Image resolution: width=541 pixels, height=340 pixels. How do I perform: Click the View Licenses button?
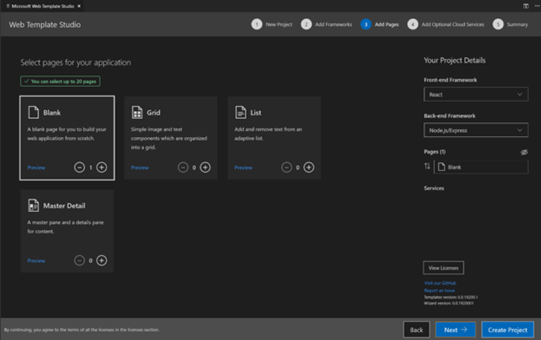pyautogui.click(x=443, y=268)
